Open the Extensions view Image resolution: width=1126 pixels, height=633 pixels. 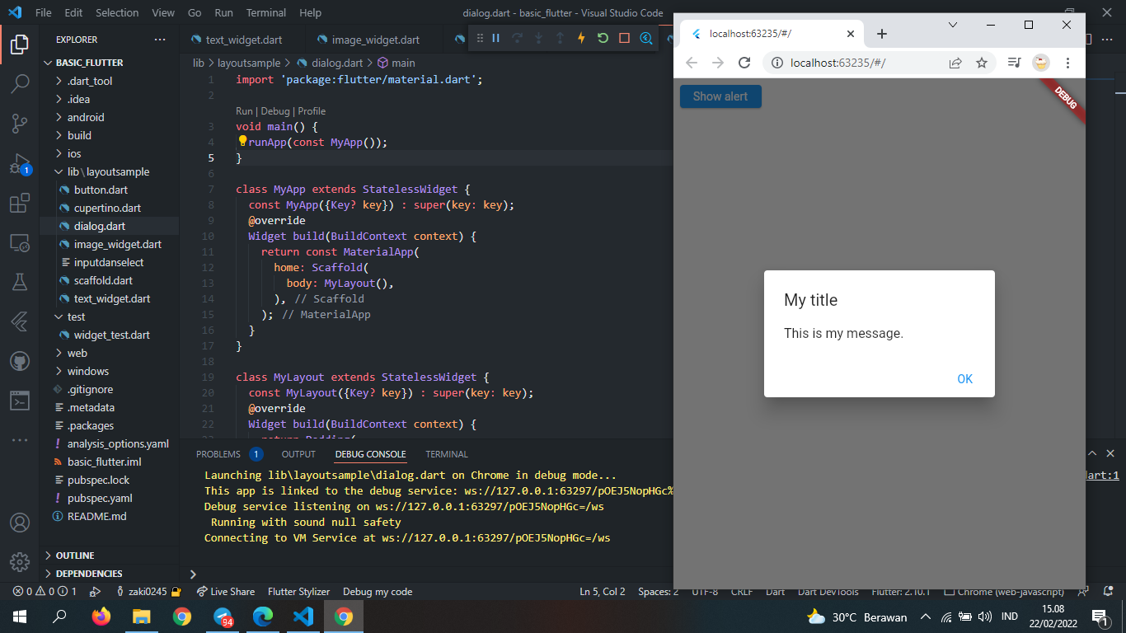(20, 202)
